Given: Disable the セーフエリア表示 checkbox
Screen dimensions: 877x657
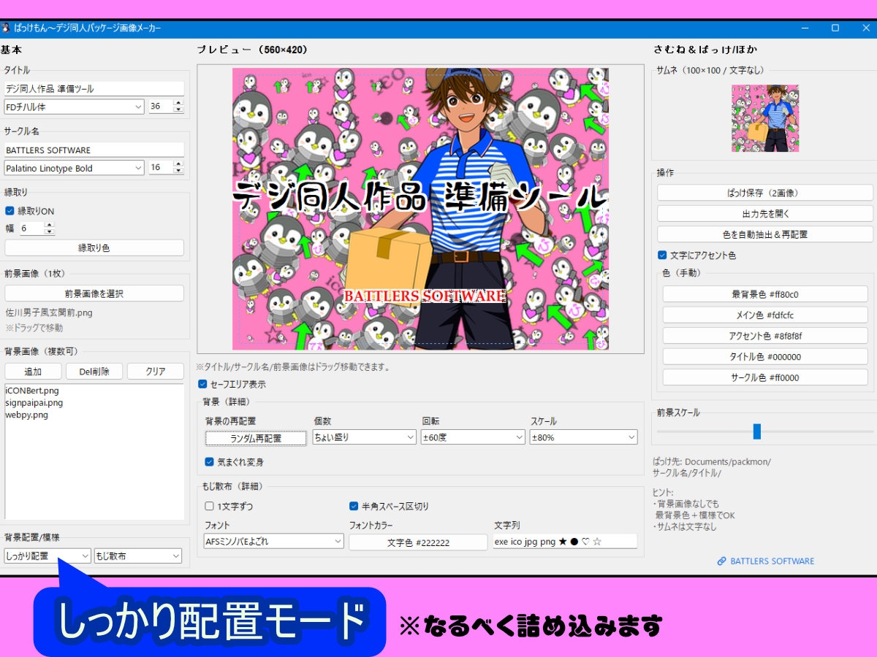Looking at the screenshot, I should (x=202, y=384).
